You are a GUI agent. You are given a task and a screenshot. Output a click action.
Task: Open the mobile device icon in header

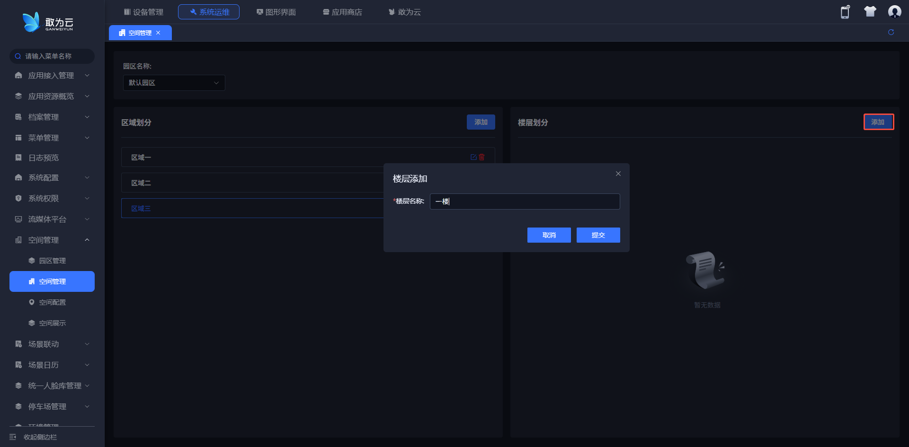coord(845,12)
